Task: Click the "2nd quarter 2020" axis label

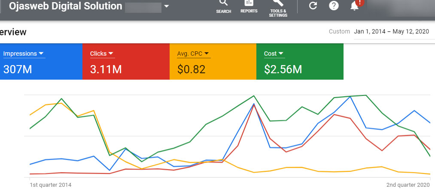Action: (408, 185)
